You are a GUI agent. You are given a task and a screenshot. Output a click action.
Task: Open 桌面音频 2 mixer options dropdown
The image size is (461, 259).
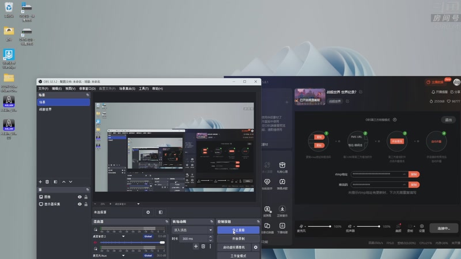123,237
